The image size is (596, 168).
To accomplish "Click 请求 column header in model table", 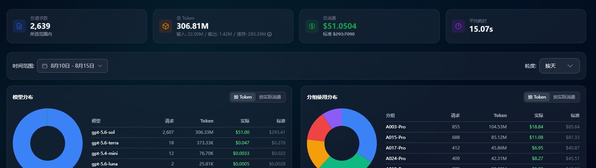I will click(x=169, y=121).
